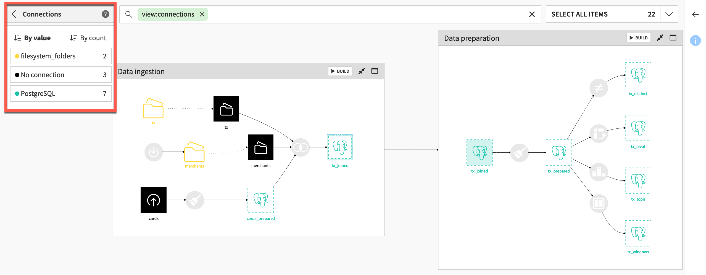Click BUILD in the Data preparation zone

[638, 38]
